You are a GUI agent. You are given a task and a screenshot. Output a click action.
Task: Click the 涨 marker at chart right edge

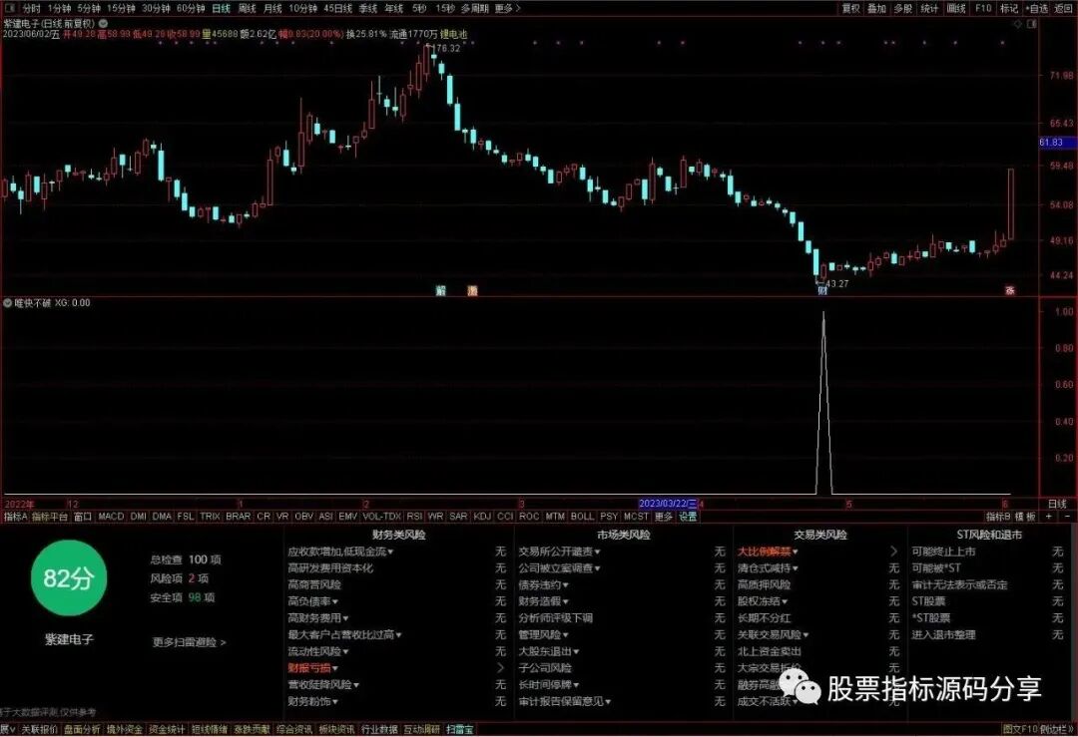[1010, 291]
